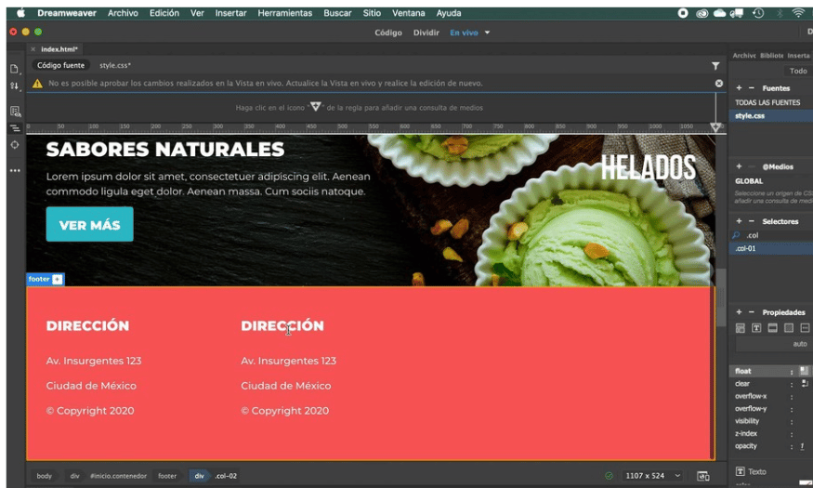This screenshot has height=488, width=813.
Task: Switch to the Bibliotecas panel tab
Action: coord(771,56)
